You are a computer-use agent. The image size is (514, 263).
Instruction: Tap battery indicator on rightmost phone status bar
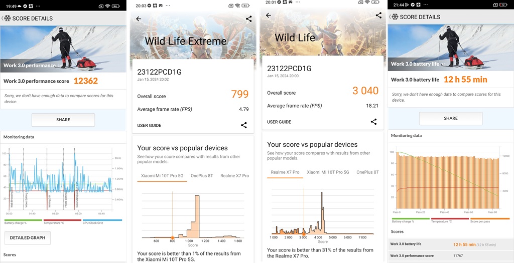pyautogui.click(x=503, y=5)
